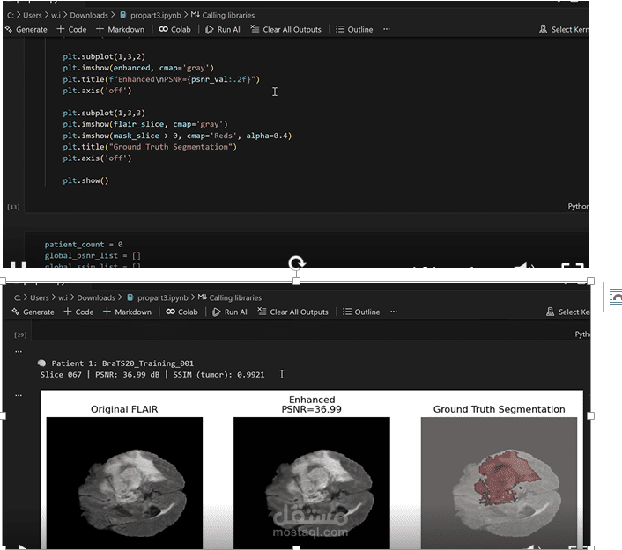The height and width of the screenshot is (550, 622).
Task: Select Users breadcrumb in the lower notebook
Action: (x=40, y=297)
